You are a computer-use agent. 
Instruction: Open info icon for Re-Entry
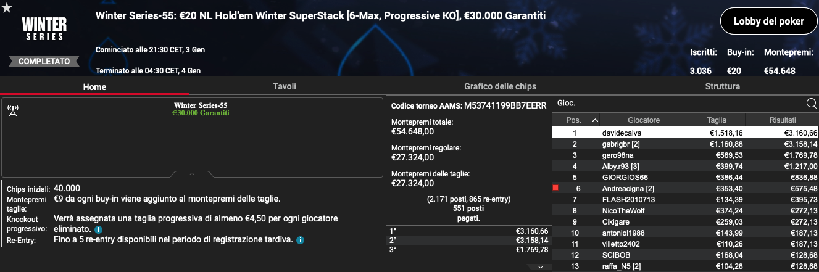tap(300, 239)
